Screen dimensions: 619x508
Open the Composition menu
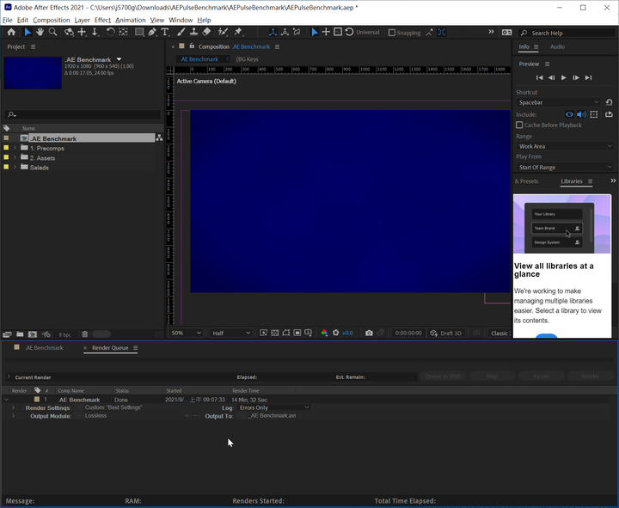coord(52,20)
